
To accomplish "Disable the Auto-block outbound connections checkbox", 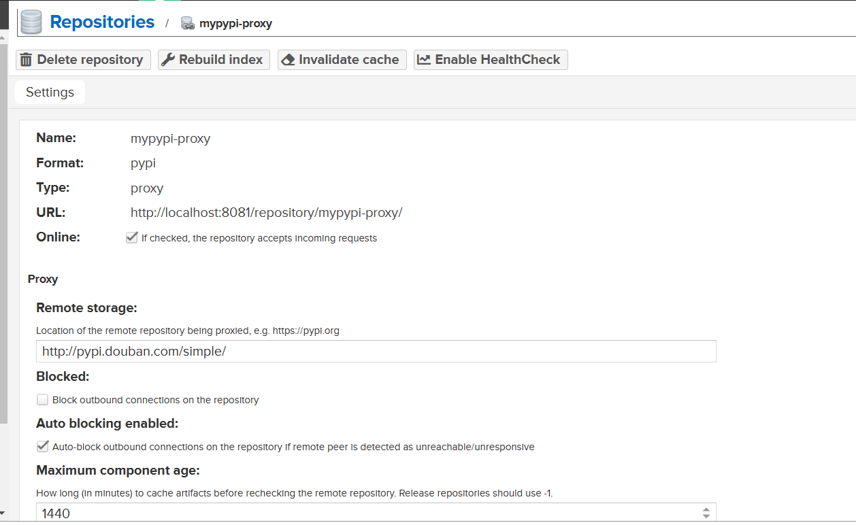I will point(43,447).
